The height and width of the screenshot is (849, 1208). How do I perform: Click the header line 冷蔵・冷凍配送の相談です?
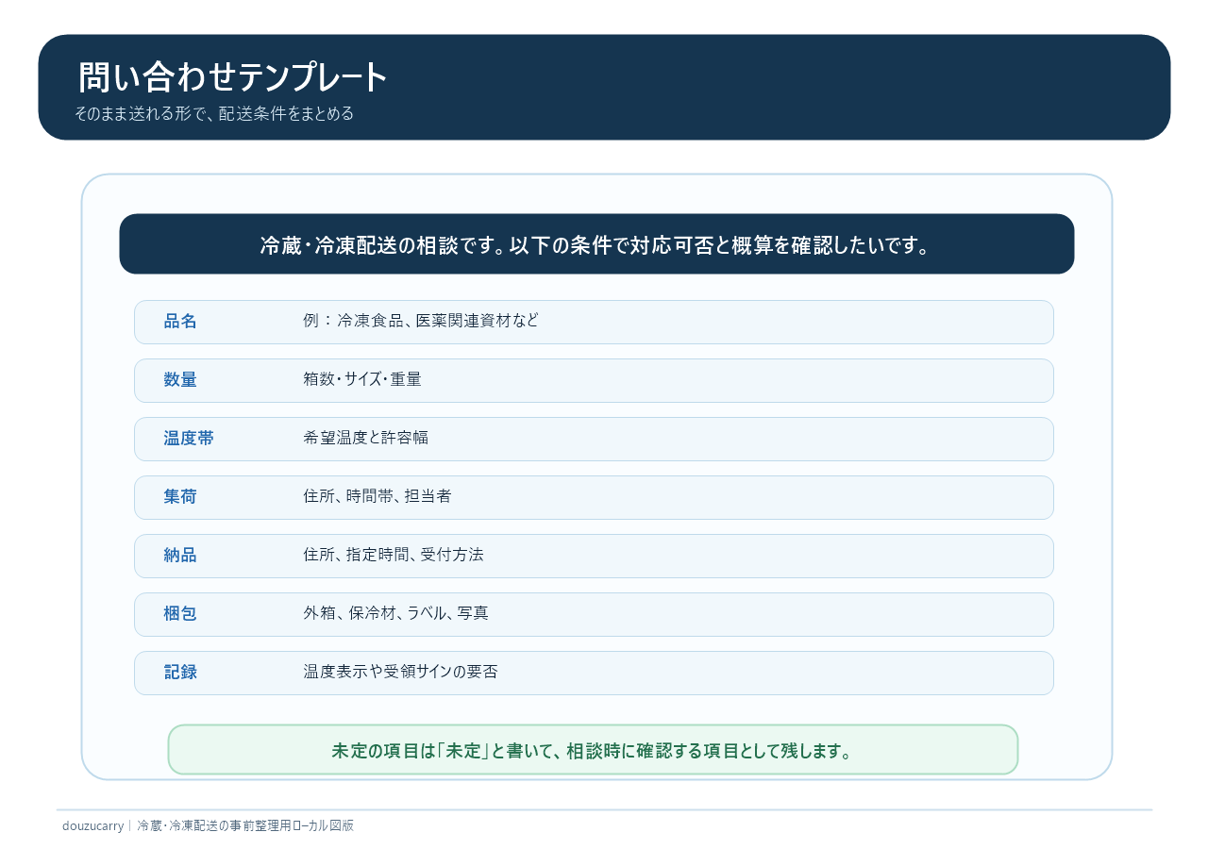coord(596,245)
